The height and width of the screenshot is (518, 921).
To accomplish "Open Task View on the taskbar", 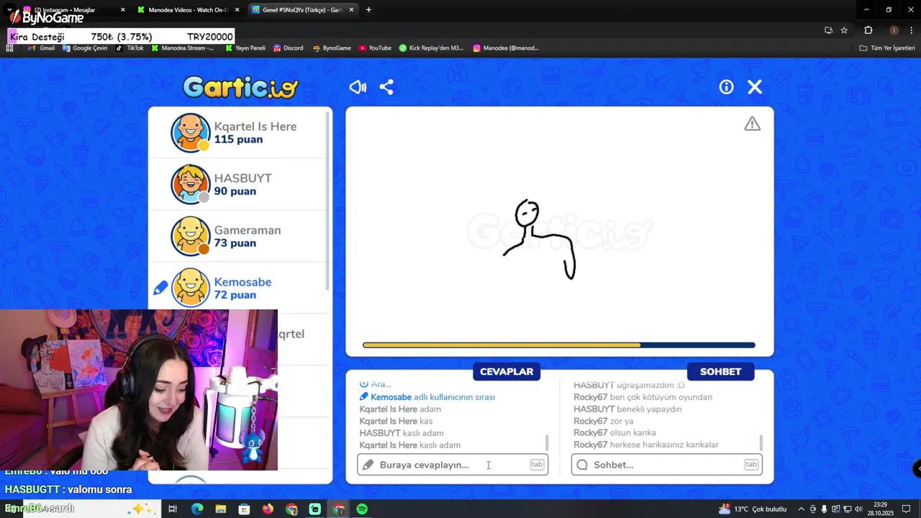I will (173, 509).
